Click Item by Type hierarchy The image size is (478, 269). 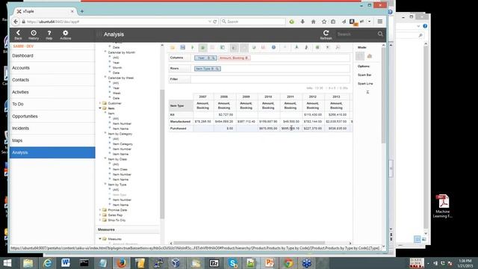click(117, 185)
